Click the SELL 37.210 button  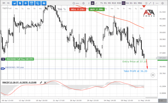[78, 9]
